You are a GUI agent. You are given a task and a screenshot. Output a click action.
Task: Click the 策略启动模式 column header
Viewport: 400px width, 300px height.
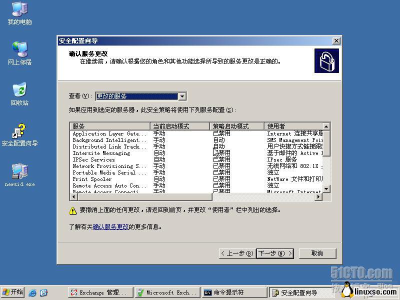click(x=237, y=126)
